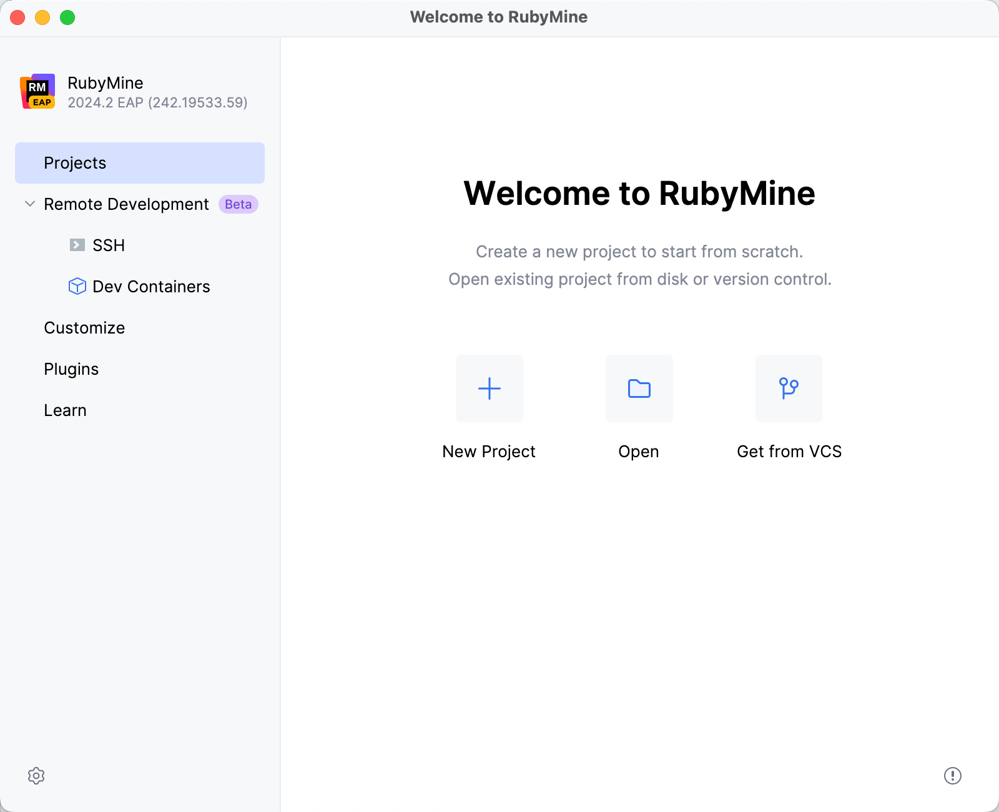This screenshot has width=999, height=812.
Task: Maximize the window with green button
Action: point(67,17)
